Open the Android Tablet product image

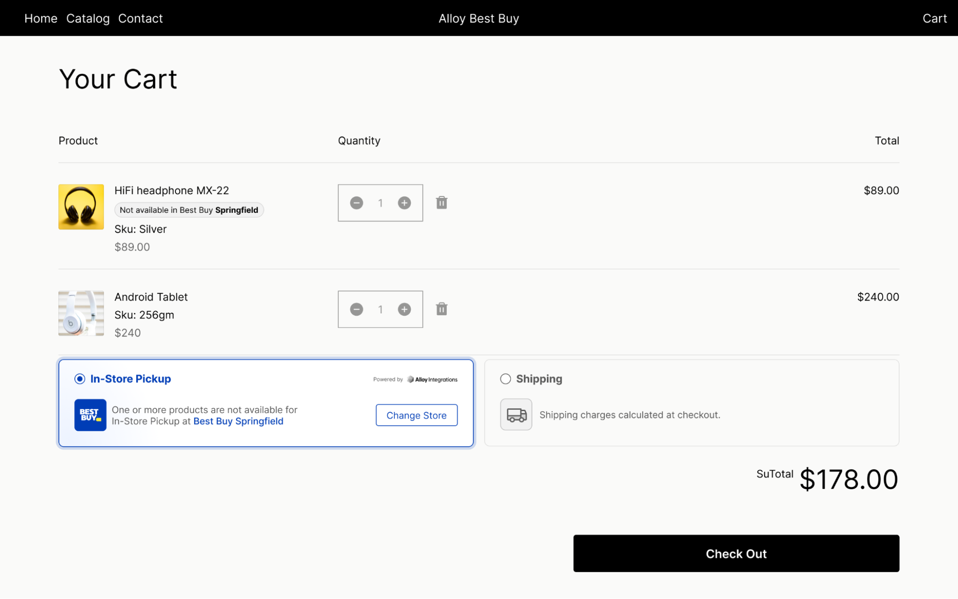(x=81, y=313)
